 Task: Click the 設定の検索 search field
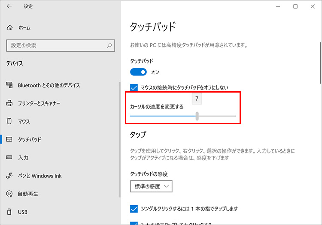[56, 45]
